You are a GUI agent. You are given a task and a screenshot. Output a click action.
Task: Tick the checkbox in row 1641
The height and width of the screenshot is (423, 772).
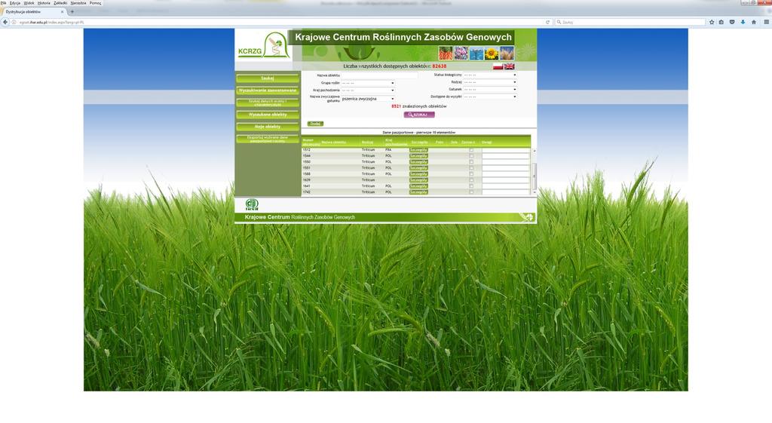471,186
